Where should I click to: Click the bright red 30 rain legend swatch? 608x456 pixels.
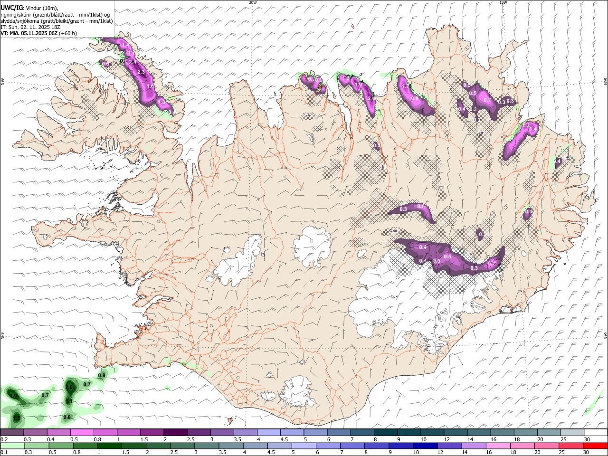(x=595, y=446)
